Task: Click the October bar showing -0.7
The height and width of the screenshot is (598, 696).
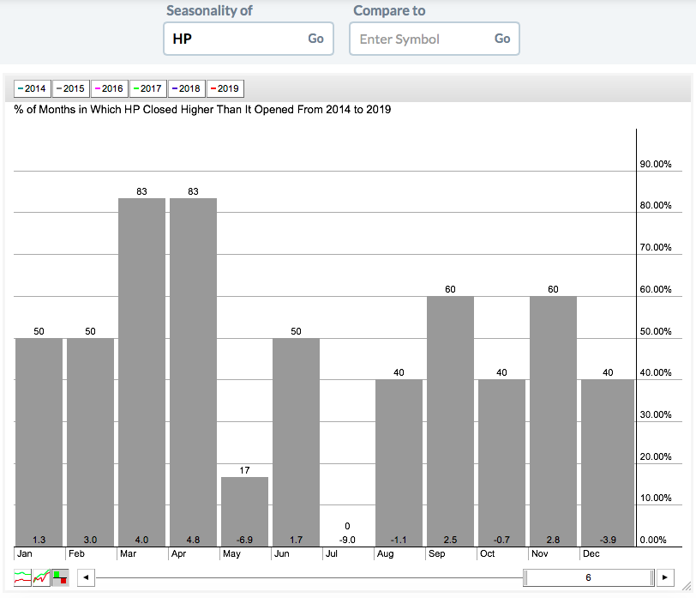Action: [x=501, y=463]
